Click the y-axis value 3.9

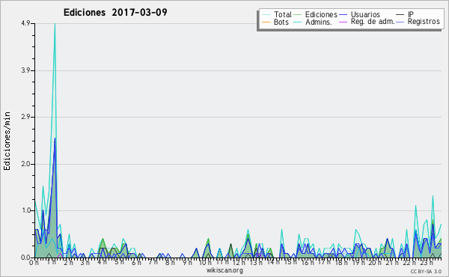coord(25,70)
